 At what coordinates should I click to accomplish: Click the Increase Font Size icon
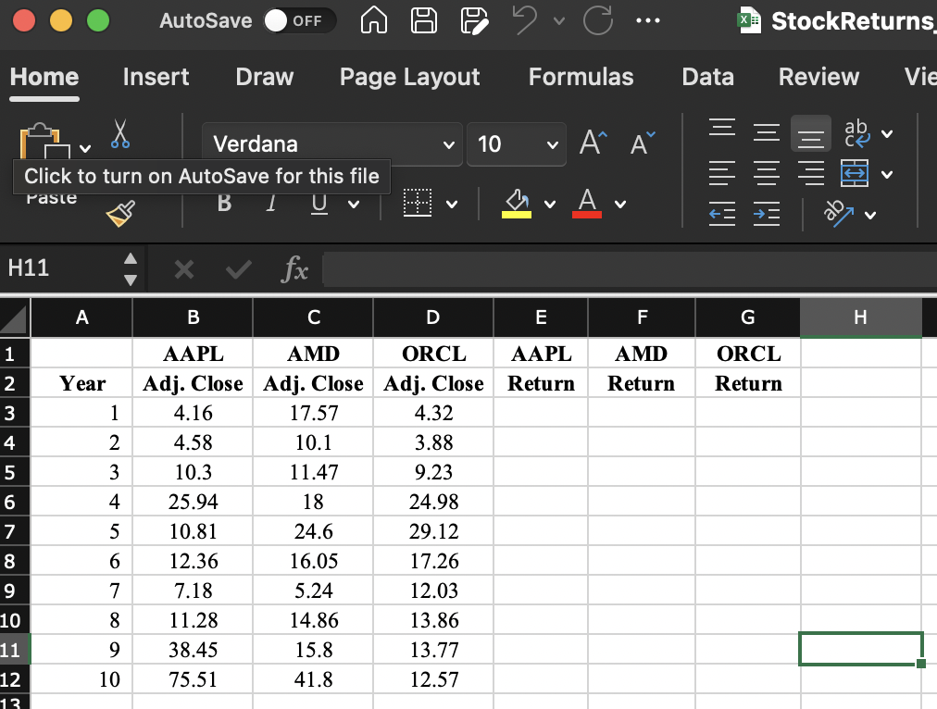pos(593,143)
